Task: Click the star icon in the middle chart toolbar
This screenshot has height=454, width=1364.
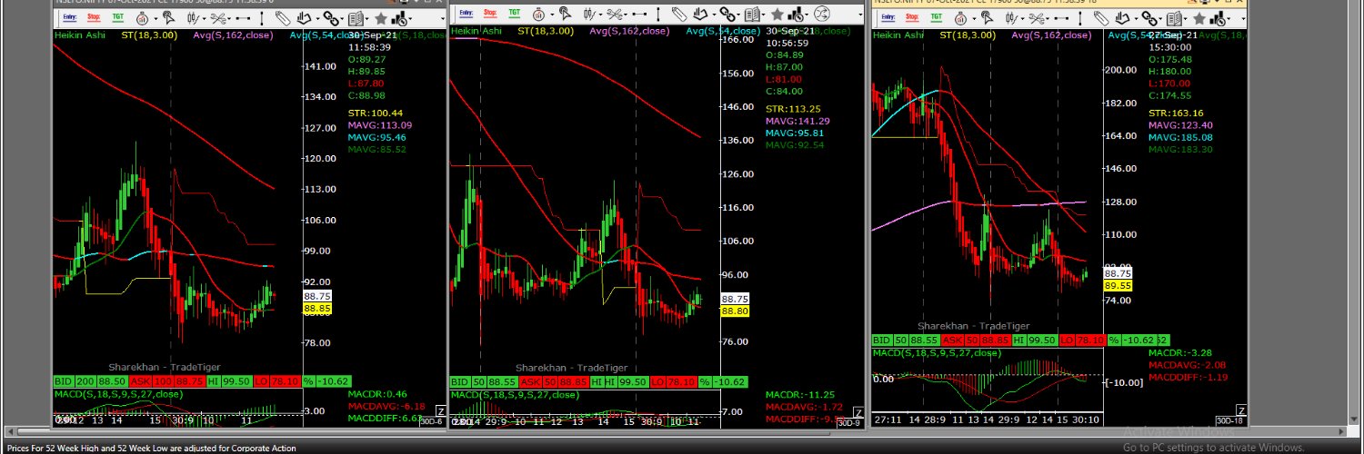Action: pos(777,14)
